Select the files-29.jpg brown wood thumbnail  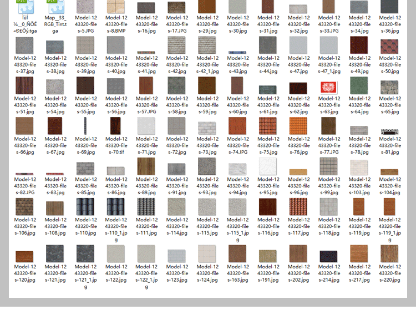207,7
